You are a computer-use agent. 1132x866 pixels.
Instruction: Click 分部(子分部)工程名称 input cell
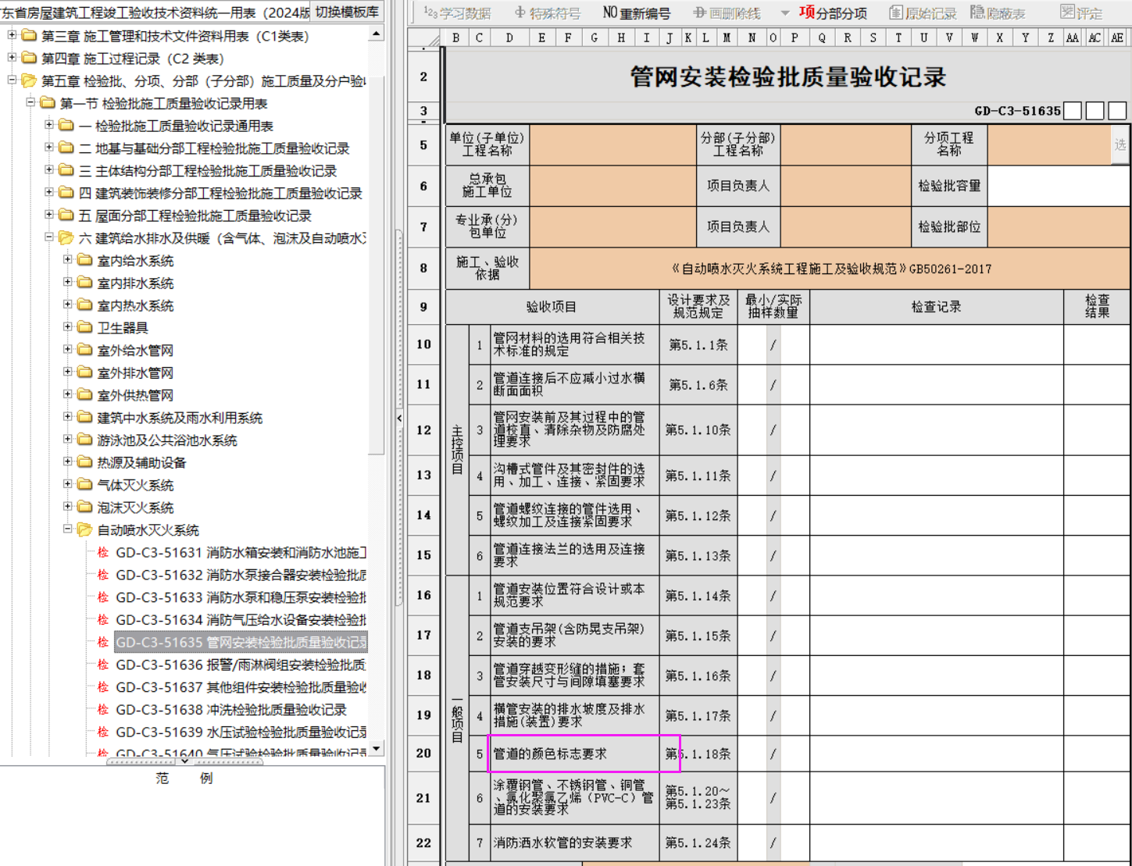(x=845, y=144)
